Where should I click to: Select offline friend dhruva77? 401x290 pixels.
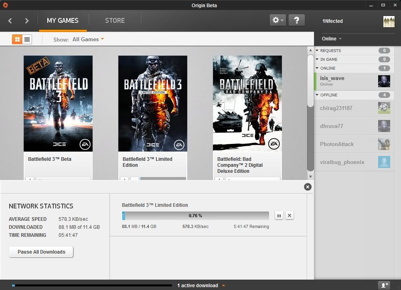tap(354, 126)
